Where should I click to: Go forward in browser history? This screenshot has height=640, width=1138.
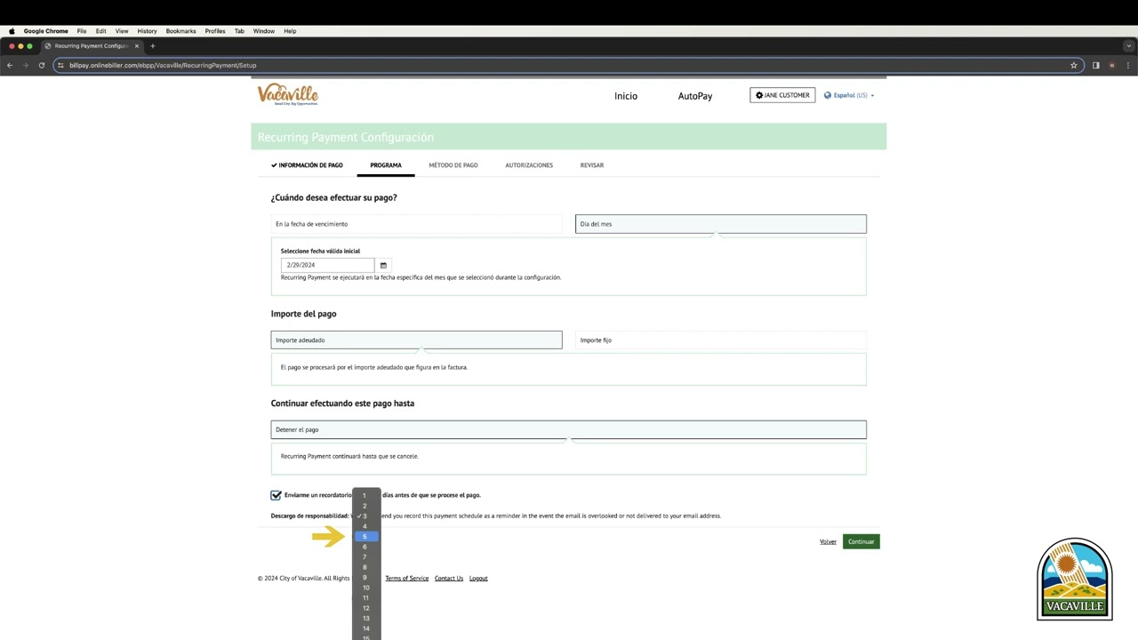click(x=25, y=65)
